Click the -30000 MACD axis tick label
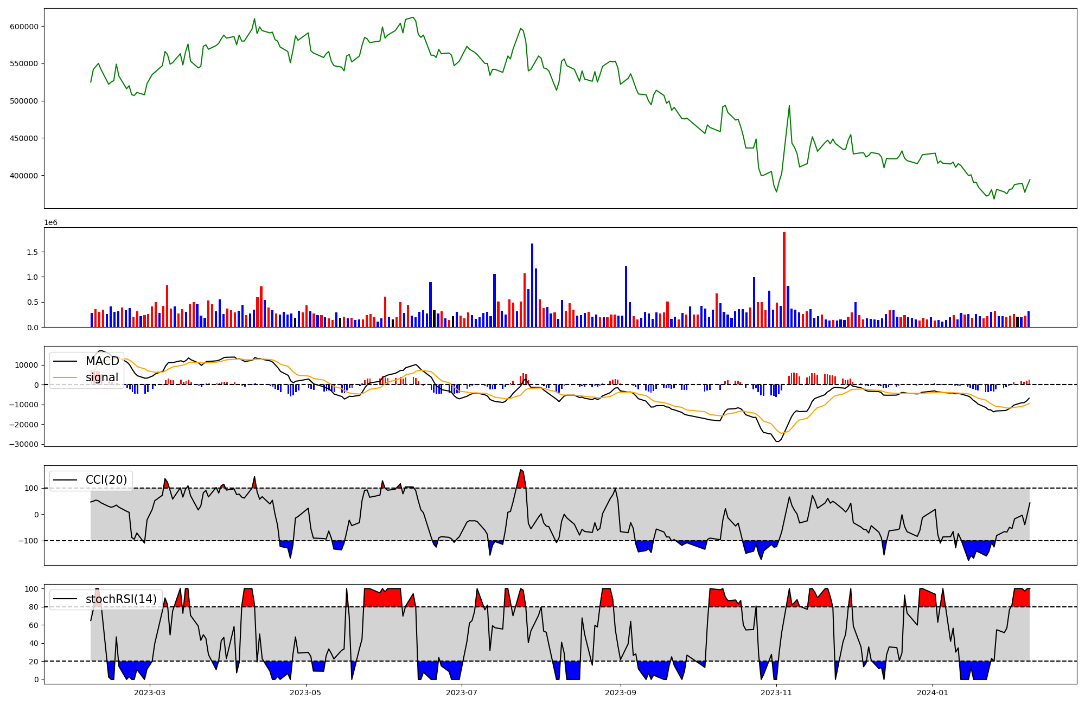This screenshot has width=1085, height=705. (x=23, y=444)
